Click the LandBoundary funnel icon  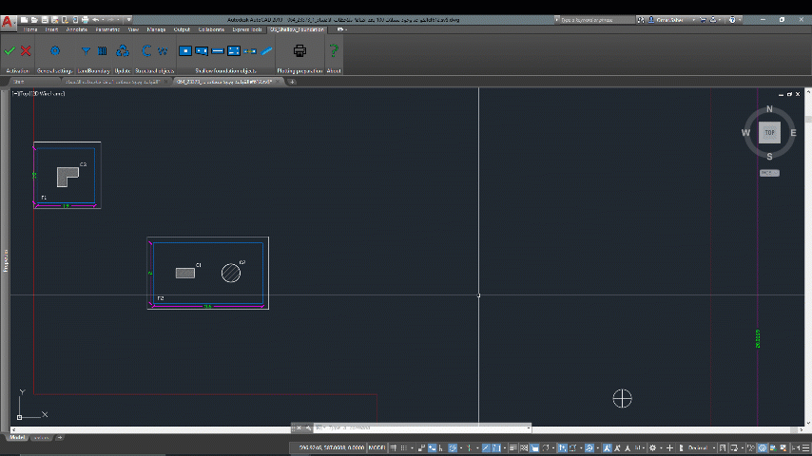[86, 50]
